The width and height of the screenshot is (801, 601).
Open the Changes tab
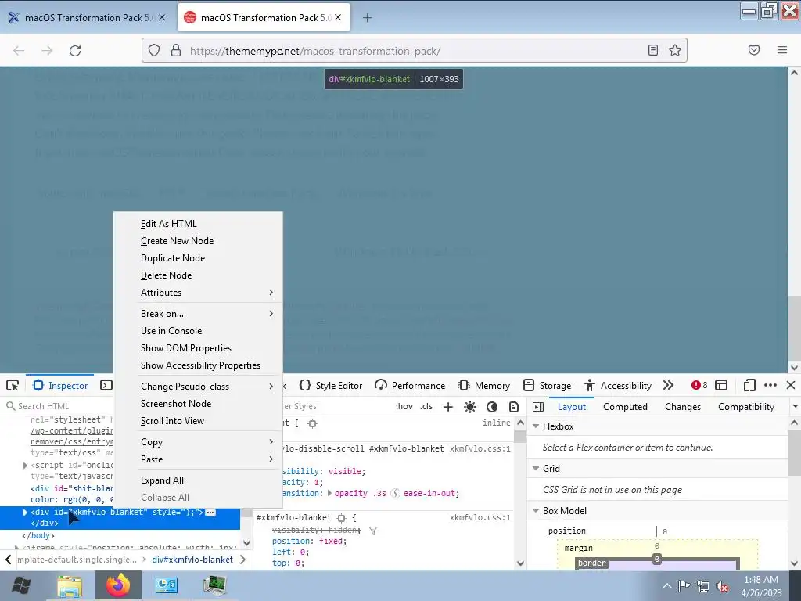click(682, 407)
